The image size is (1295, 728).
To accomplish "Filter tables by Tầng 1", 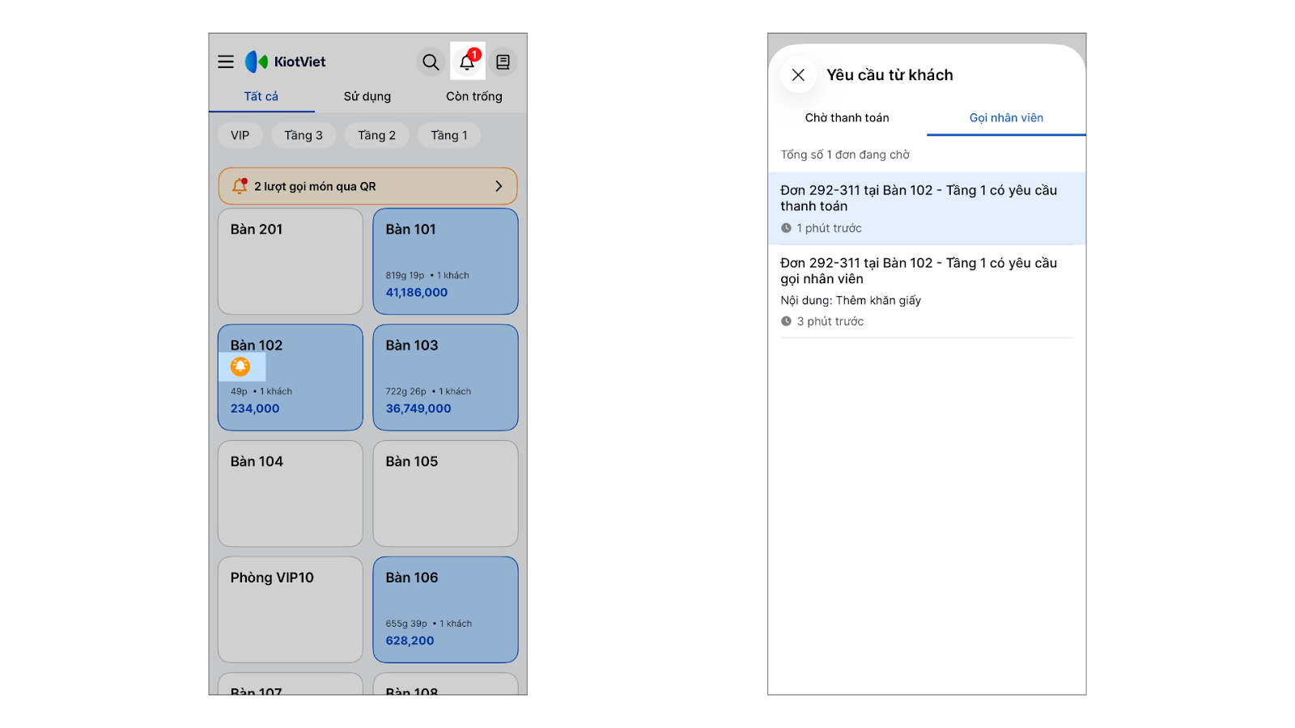I will pyautogui.click(x=448, y=135).
